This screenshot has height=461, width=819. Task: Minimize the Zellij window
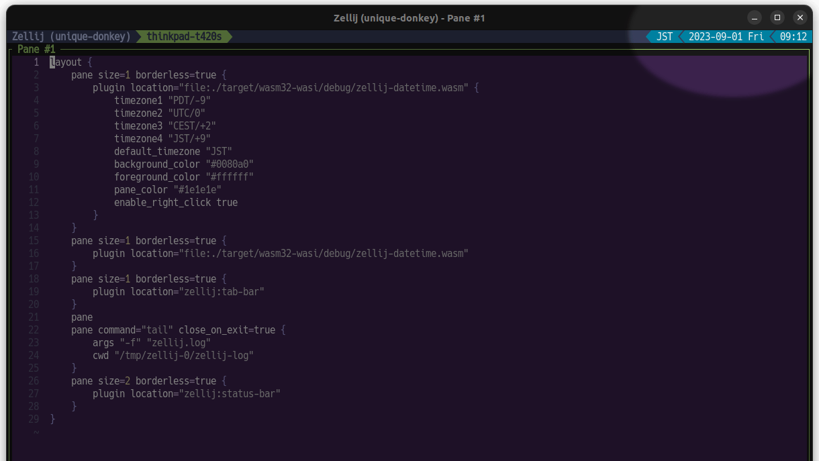[x=754, y=17]
